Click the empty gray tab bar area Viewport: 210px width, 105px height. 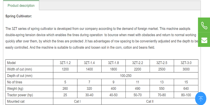coord(120,5)
